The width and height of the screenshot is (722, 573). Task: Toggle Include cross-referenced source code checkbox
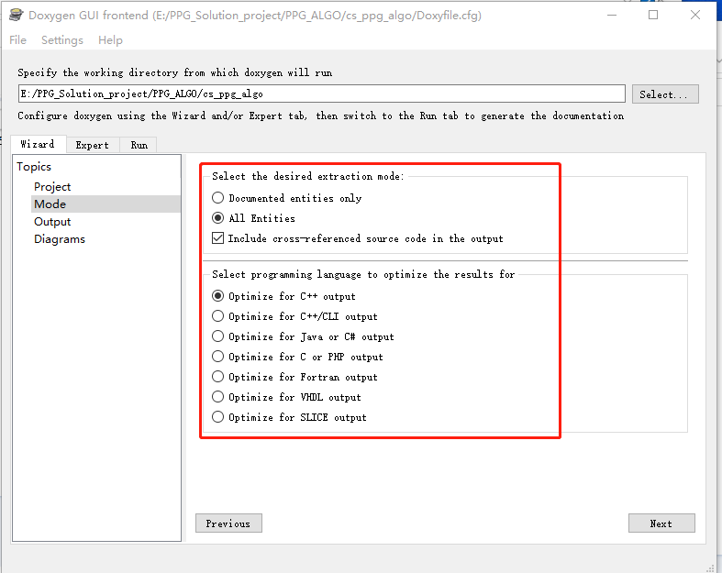357,238
